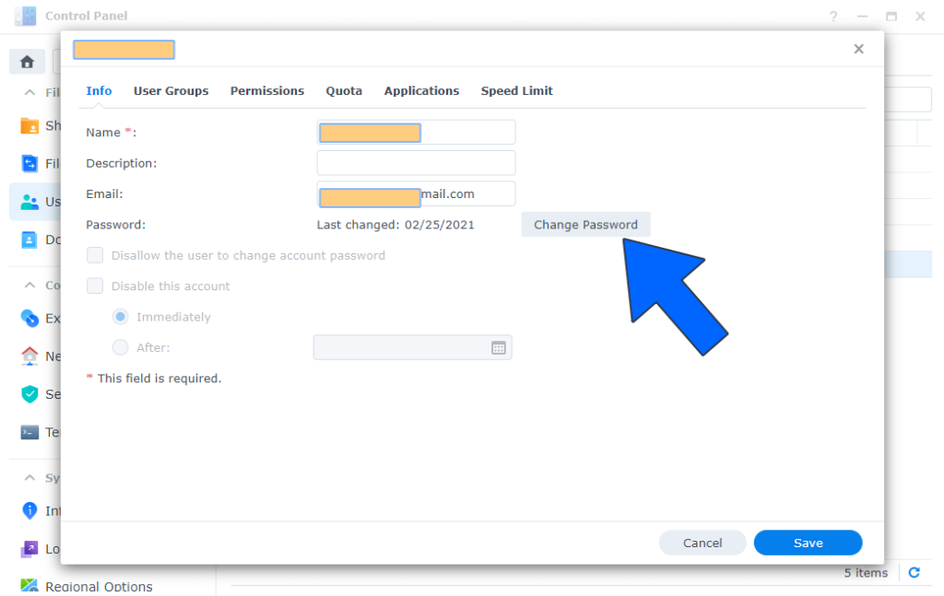The height and width of the screenshot is (596, 944).
Task: Enable the Disable this account checkbox
Action: 94,286
